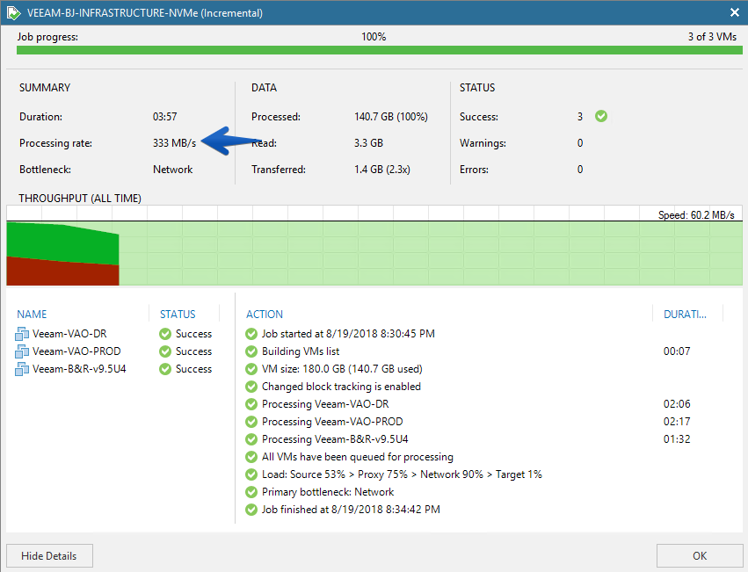Click 'Changed block tracking is enabled' row
Viewport: 748px width, 572px height.
click(341, 387)
